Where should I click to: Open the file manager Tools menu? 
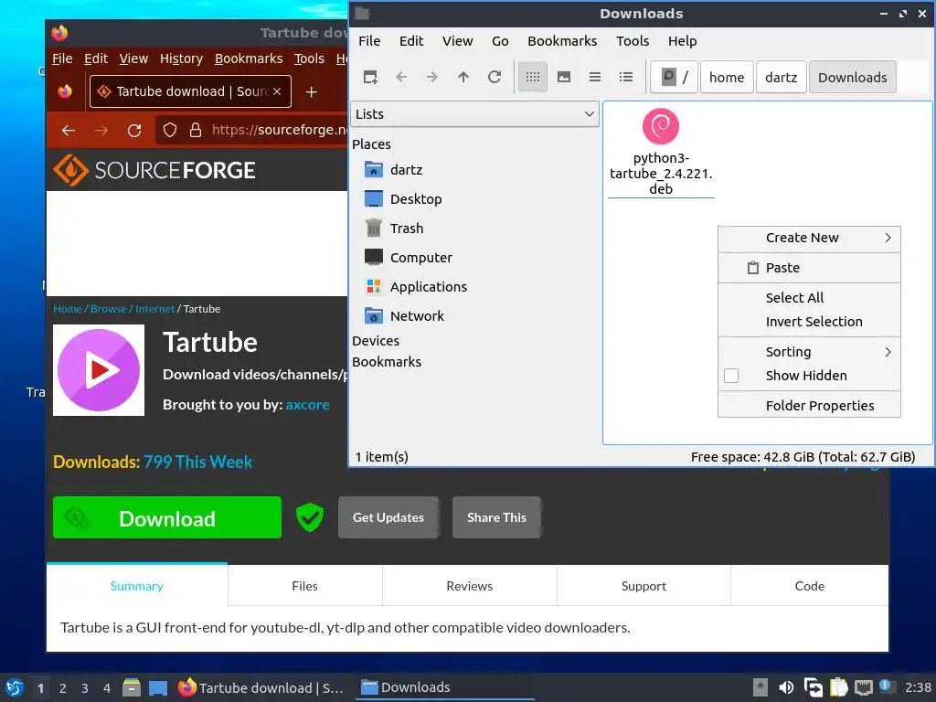pyautogui.click(x=633, y=40)
